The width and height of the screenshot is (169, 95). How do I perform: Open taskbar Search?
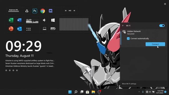[x=76, y=92]
